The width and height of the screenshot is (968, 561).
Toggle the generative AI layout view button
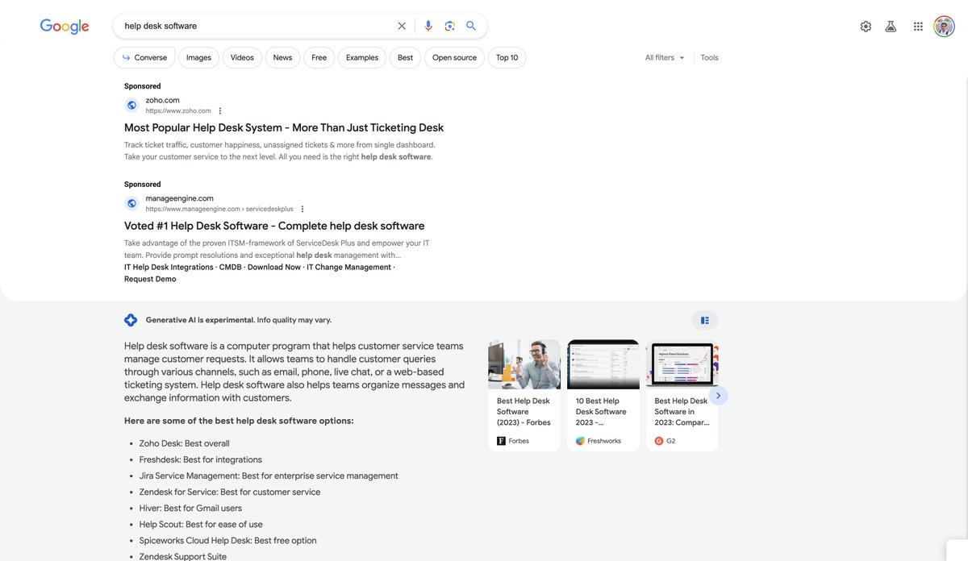pyautogui.click(x=704, y=320)
